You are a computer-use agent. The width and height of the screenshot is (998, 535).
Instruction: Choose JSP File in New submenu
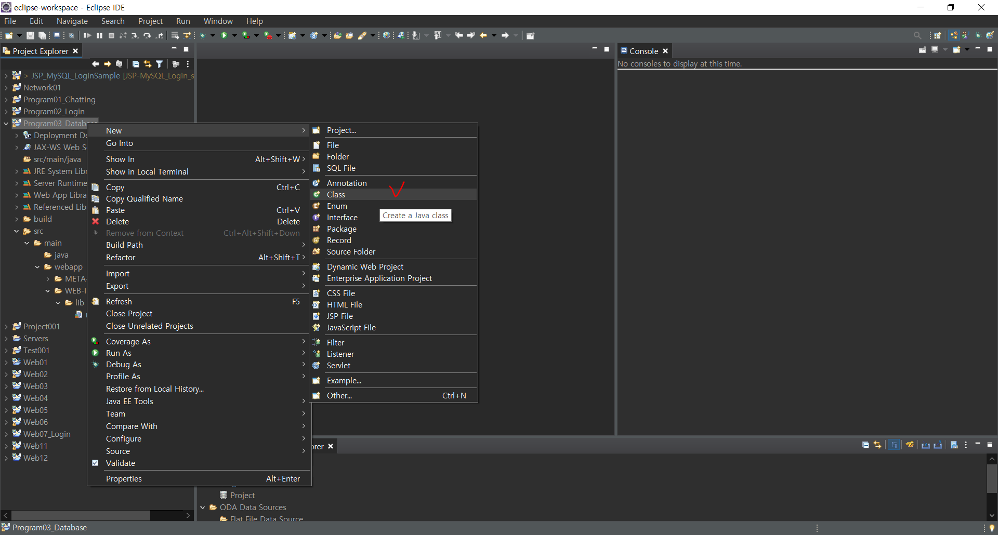[393, 316]
